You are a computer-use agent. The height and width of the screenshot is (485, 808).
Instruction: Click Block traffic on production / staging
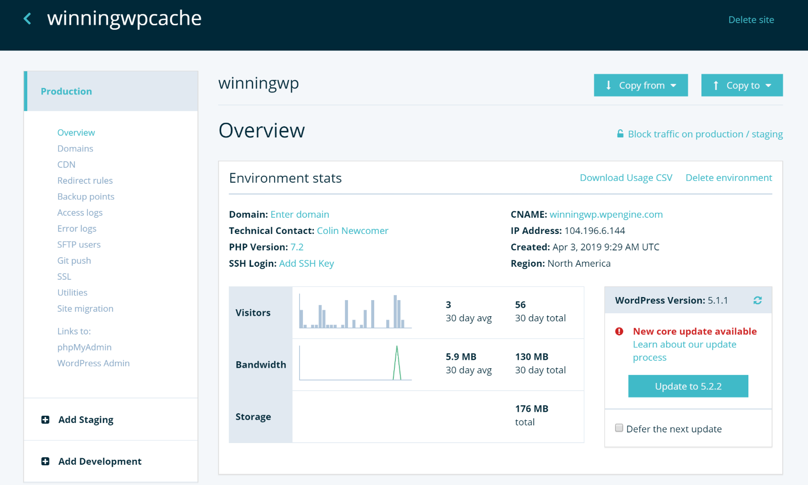(705, 134)
